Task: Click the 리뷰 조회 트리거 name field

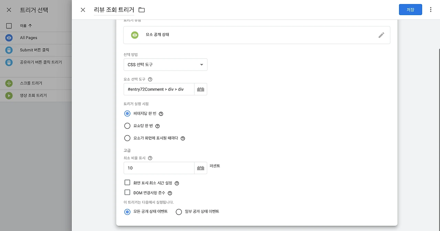Action: [x=114, y=10]
